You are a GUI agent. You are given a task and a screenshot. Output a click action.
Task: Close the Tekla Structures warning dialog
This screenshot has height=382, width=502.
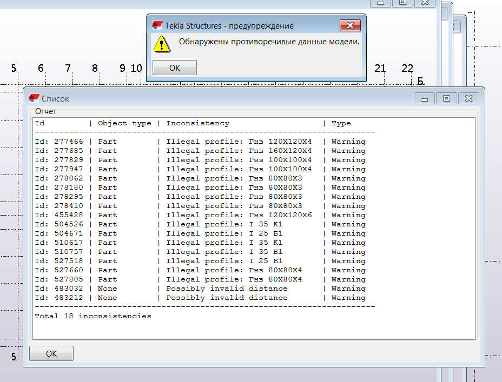tap(350, 25)
